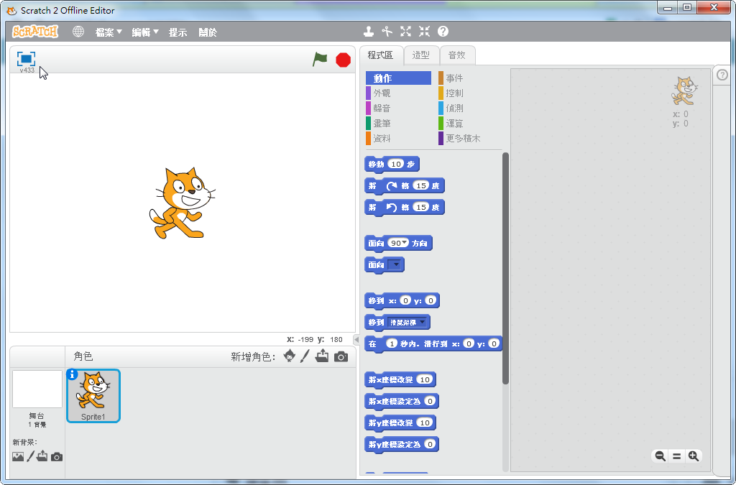The width and height of the screenshot is (736, 485).
Task: Switch to the 音效 tab
Action: coord(457,55)
